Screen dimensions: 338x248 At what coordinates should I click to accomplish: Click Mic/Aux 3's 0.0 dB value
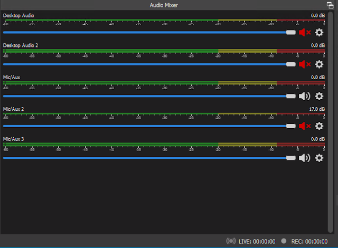318,139
